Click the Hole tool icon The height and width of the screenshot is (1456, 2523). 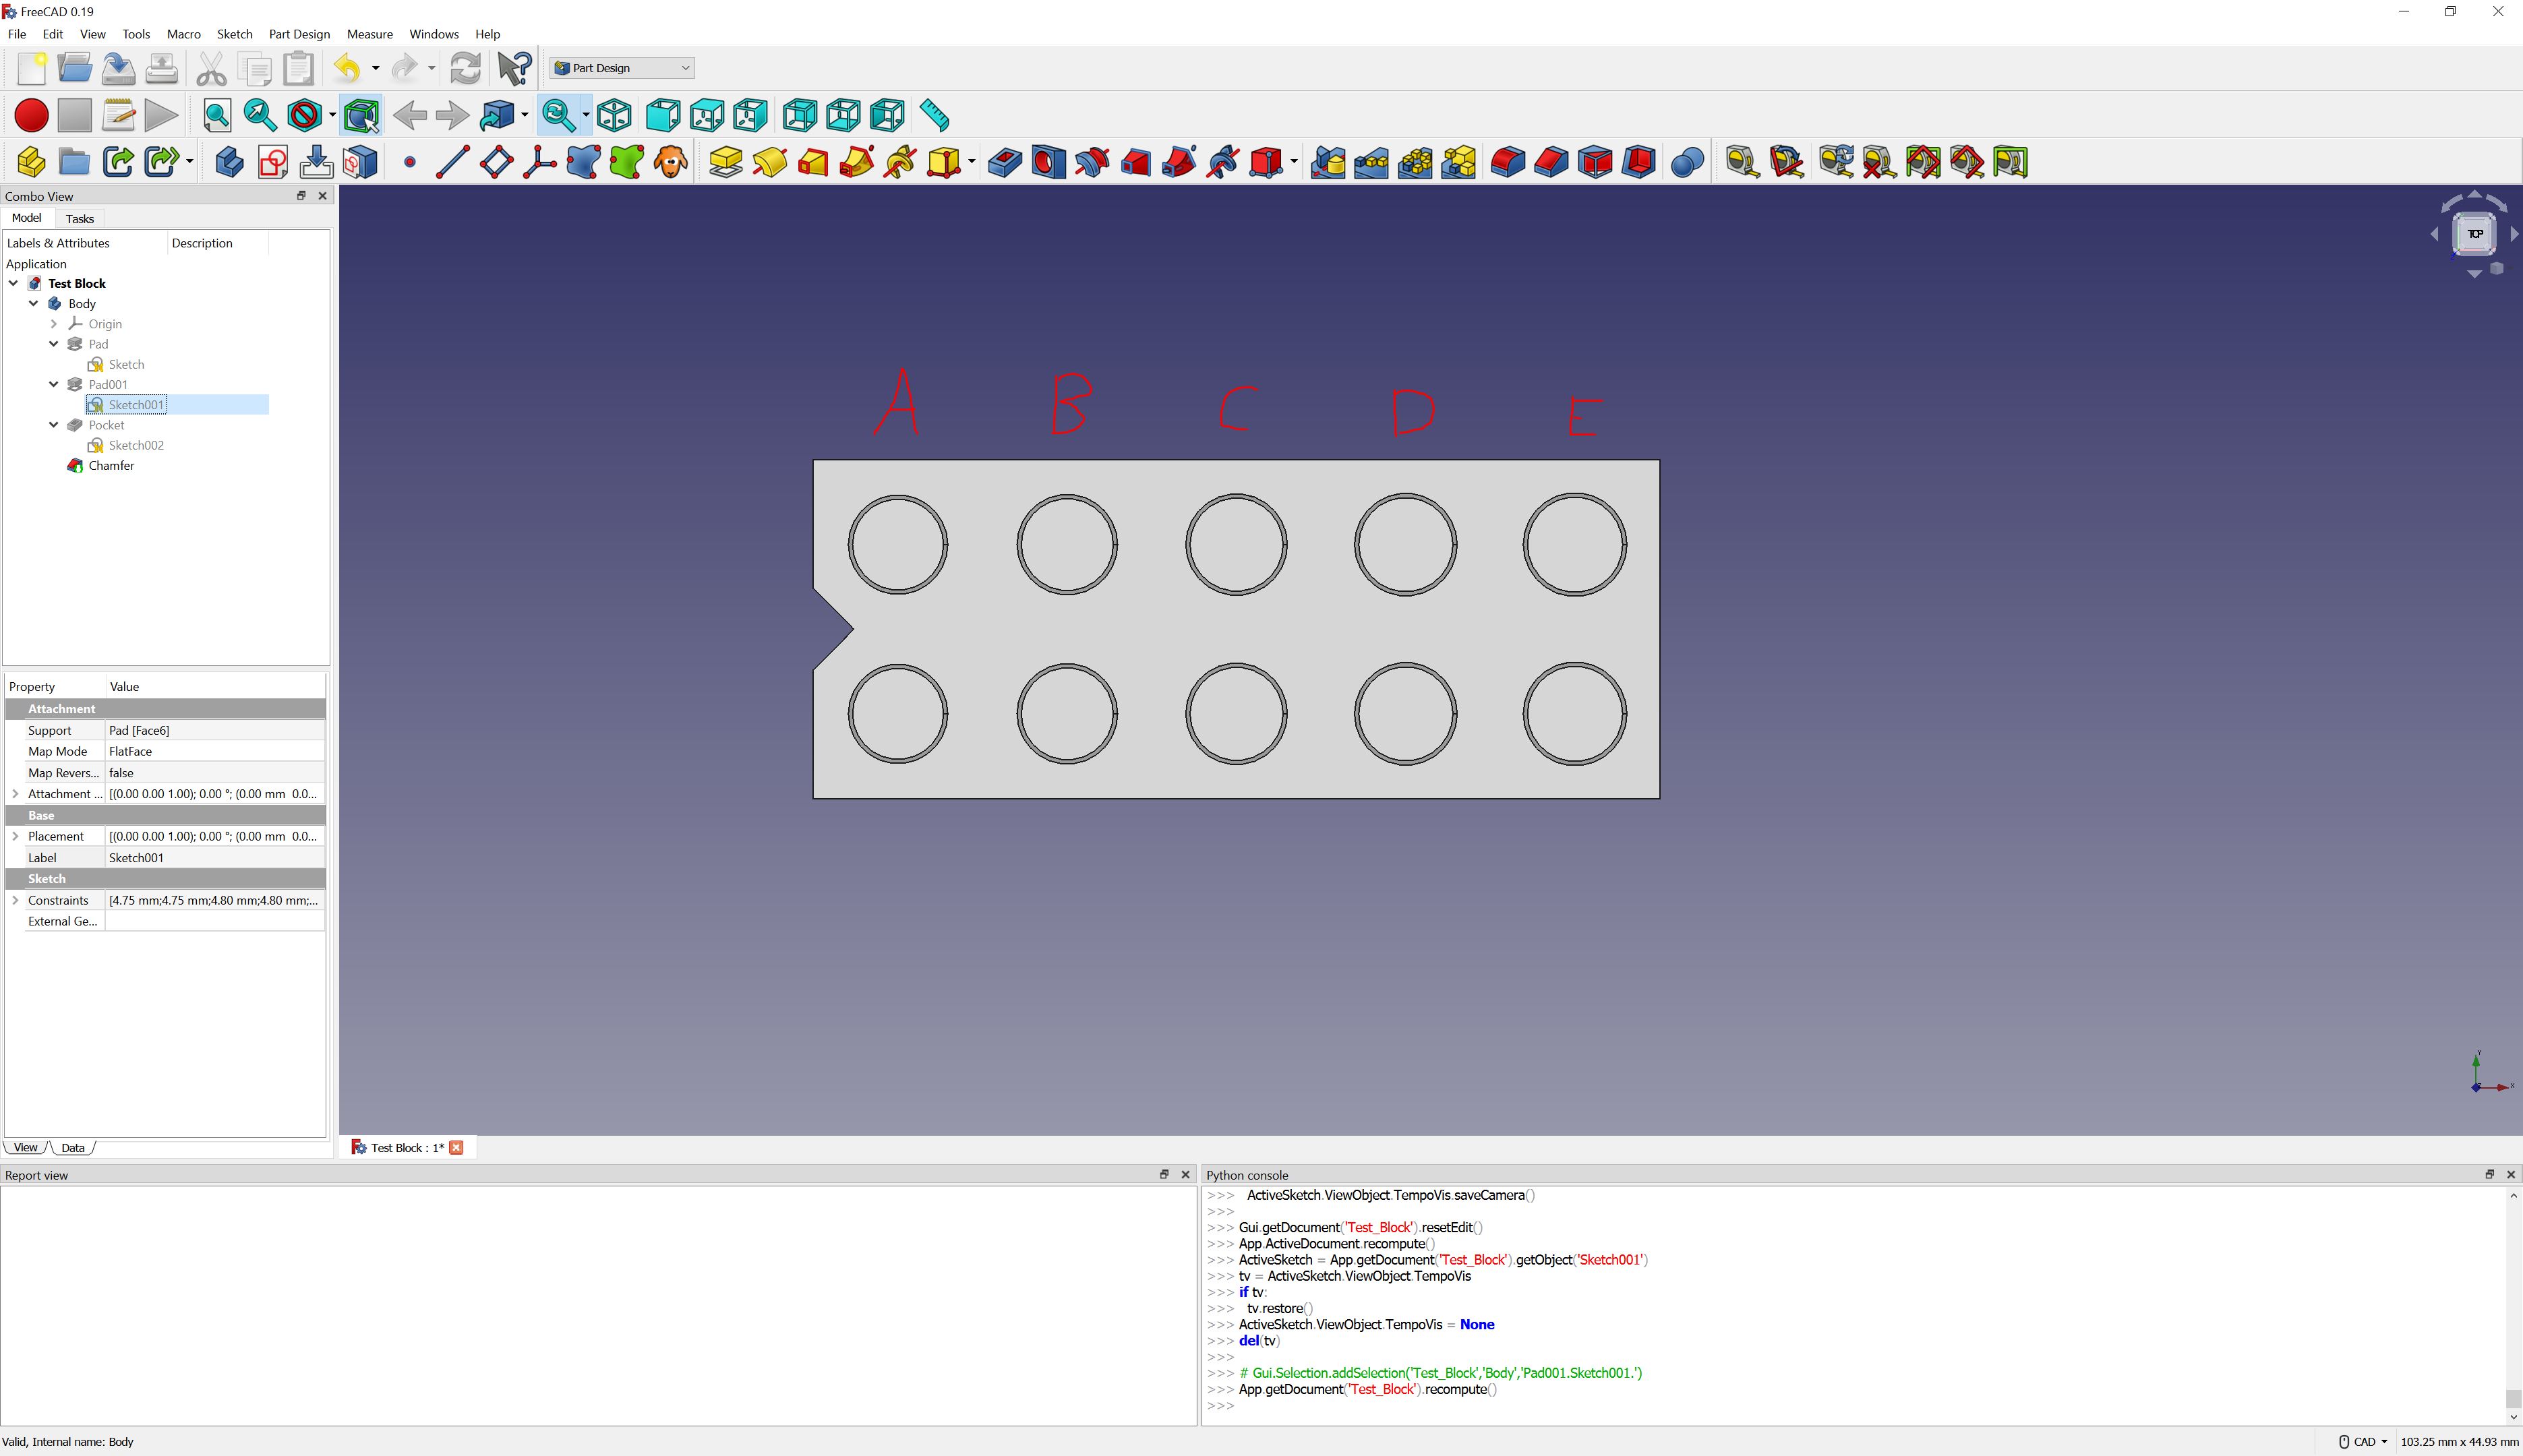pyautogui.click(x=1049, y=162)
